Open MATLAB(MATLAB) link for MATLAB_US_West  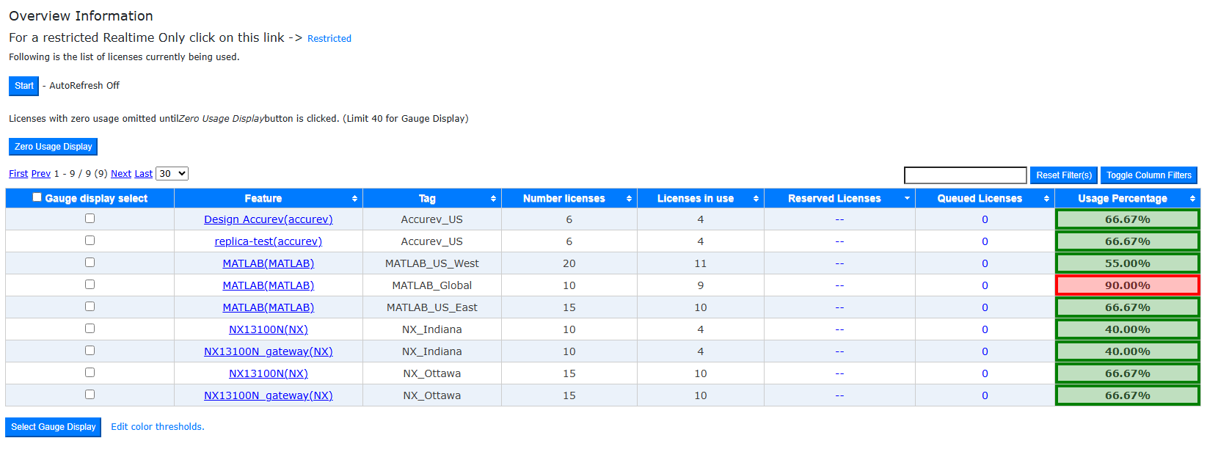point(269,263)
